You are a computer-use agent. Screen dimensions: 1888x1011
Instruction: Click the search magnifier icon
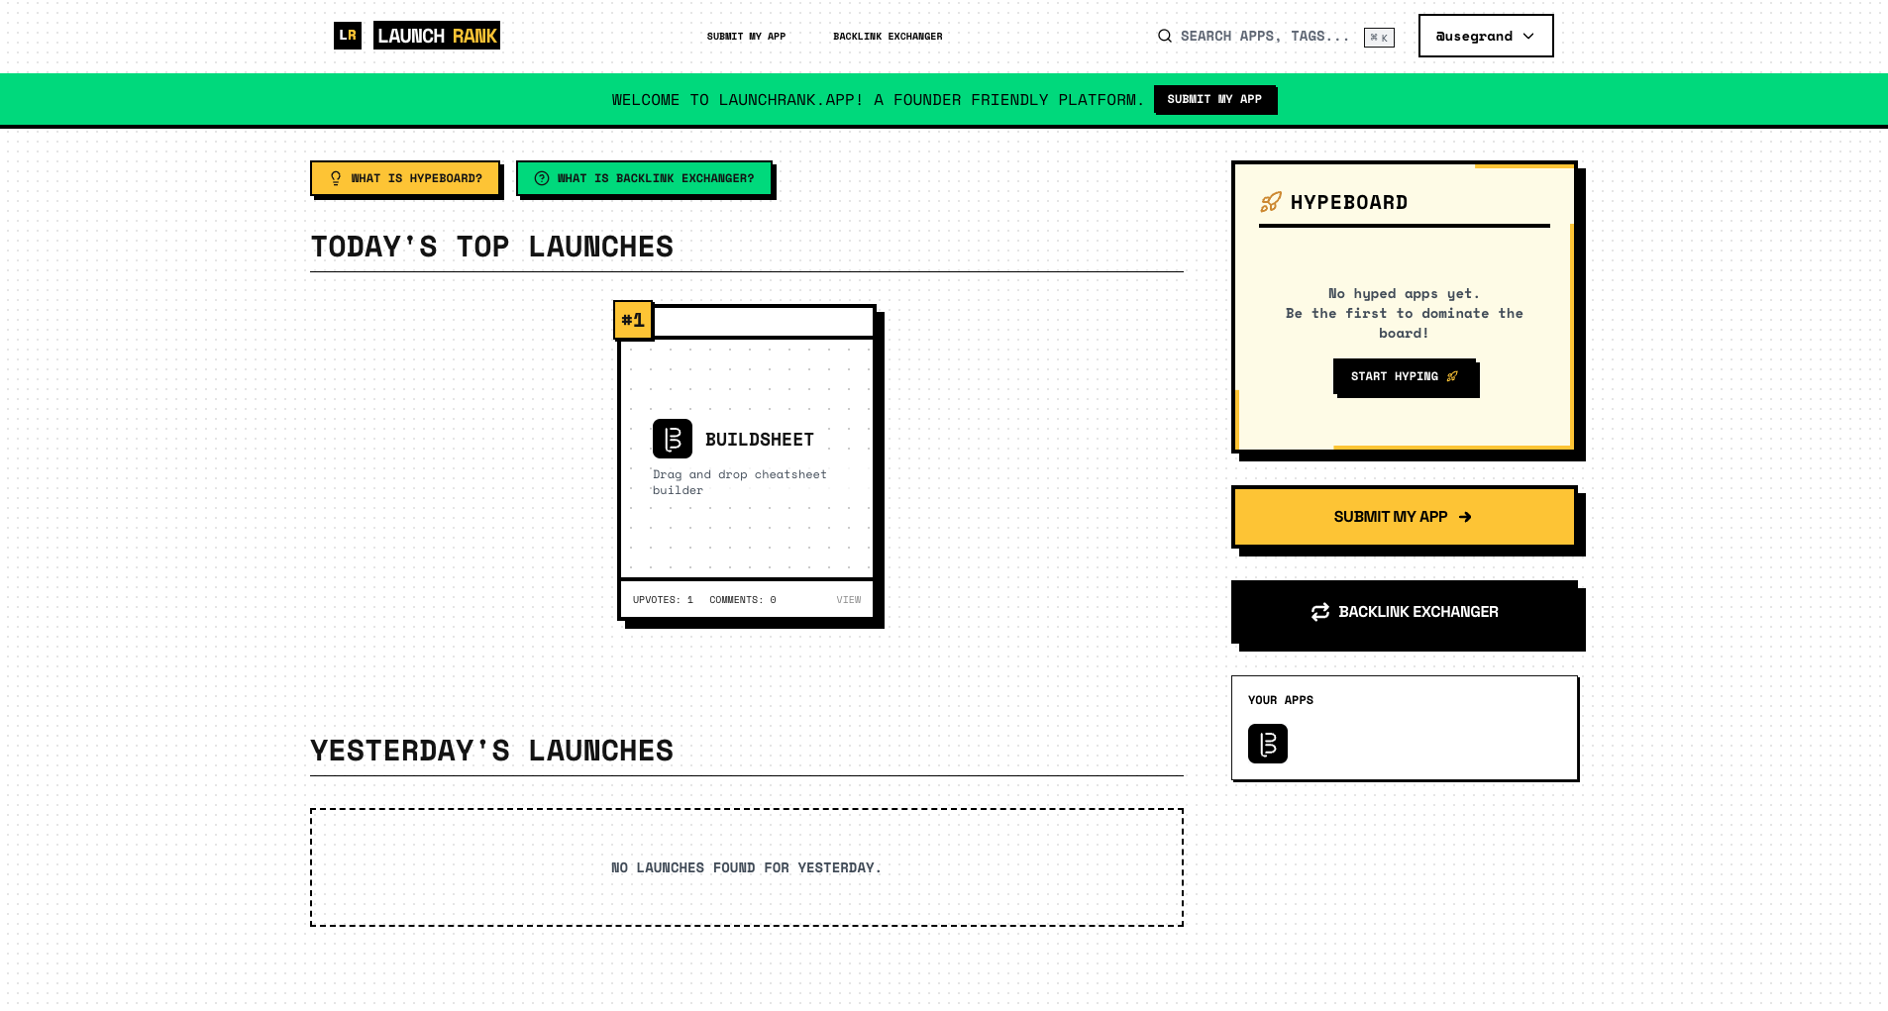[x=1165, y=36]
